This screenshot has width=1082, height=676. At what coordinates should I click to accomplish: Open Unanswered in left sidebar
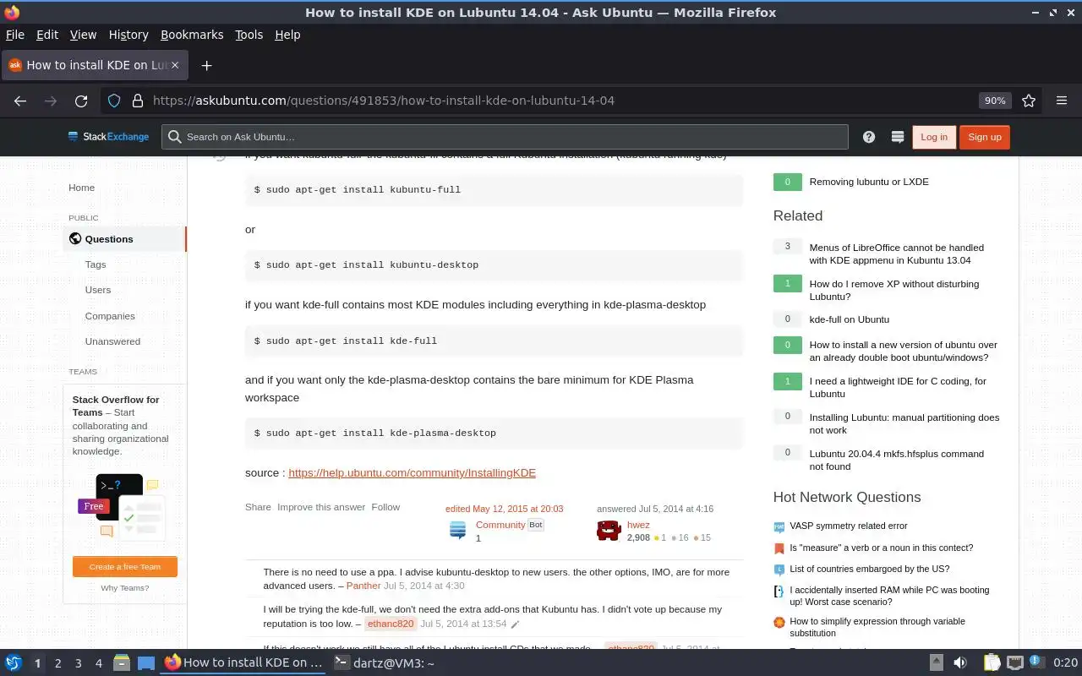click(112, 341)
